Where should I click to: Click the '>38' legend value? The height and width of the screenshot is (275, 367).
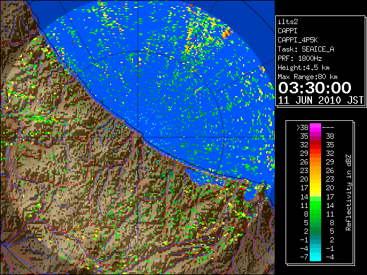(x=302, y=128)
